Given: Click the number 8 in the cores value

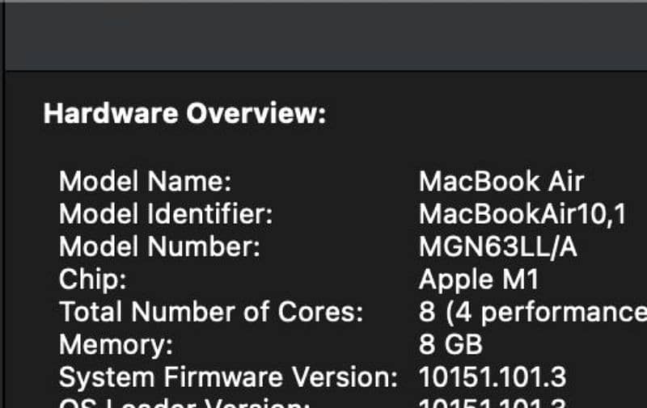Looking at the screenshot, I should (x=426, y=313).
